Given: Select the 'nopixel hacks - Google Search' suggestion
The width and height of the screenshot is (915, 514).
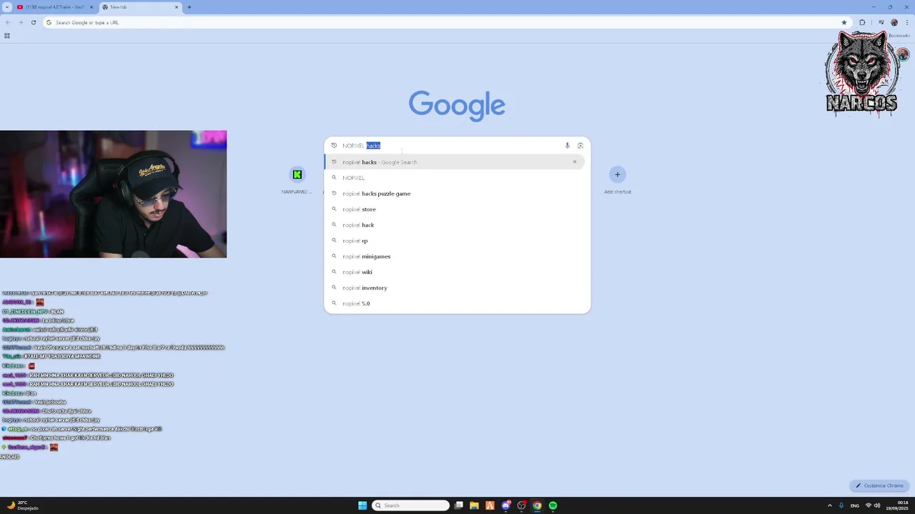Looking at the screenshot, I should click(x=455, y=162).
